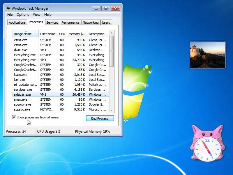This screenshot has height=175, width=233.
Task: Sort by Memory column header
Action: (x=77, y=34)
